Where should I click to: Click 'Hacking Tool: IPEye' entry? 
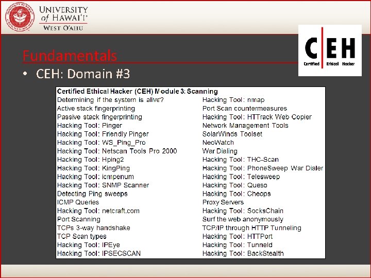(x=89, y=245)
